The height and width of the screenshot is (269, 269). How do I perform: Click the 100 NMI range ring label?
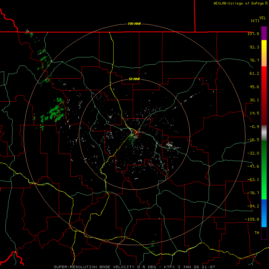(x=134, y=24)
